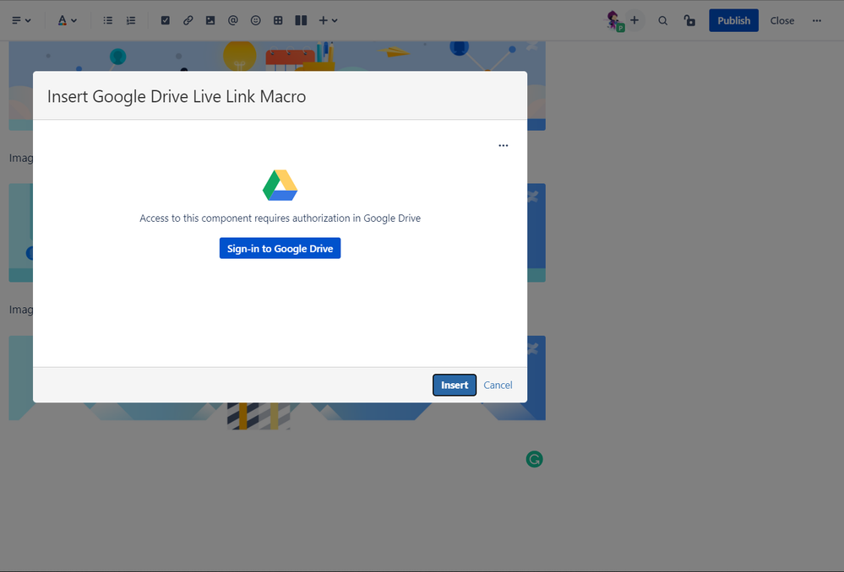The image size is (844, 572).
Task: Click the invite collaborator plus button
Action: [x=634, y=20]
